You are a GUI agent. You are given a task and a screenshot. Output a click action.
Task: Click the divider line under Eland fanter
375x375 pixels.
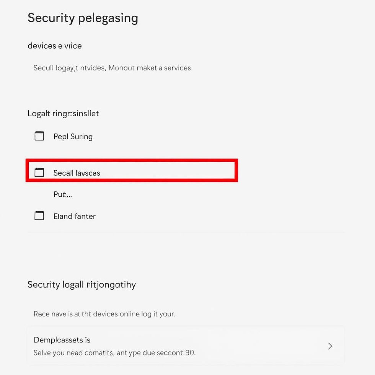(186, 232)
